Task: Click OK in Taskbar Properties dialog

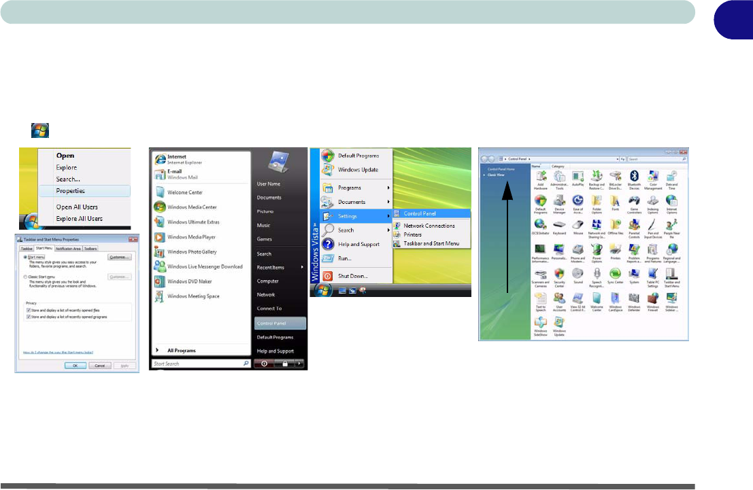Action: coord(76,366)
